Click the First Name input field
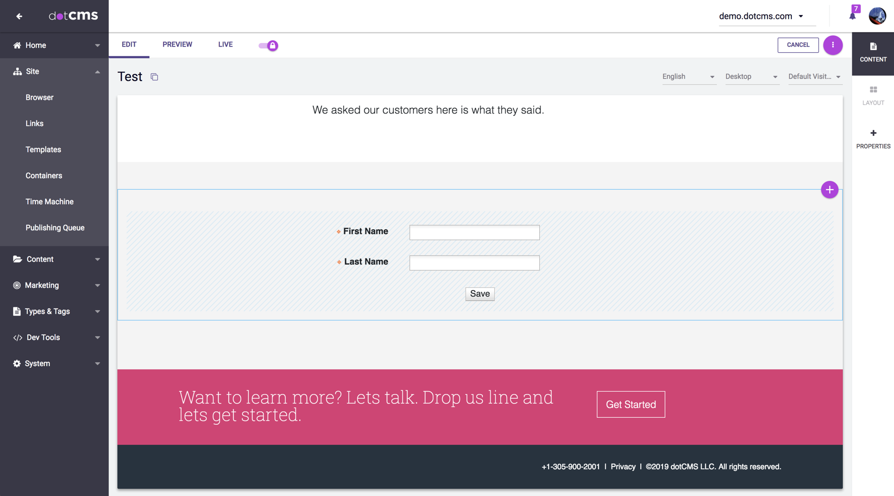 click(474, 233)
